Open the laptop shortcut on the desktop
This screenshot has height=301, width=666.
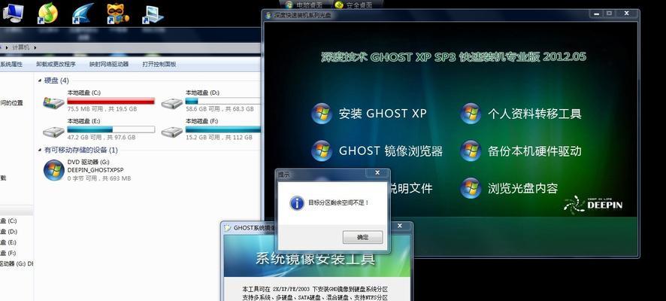153,14
